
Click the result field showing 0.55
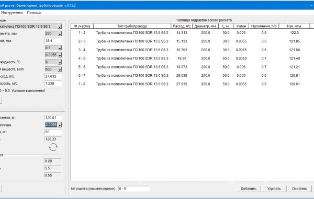53,175
